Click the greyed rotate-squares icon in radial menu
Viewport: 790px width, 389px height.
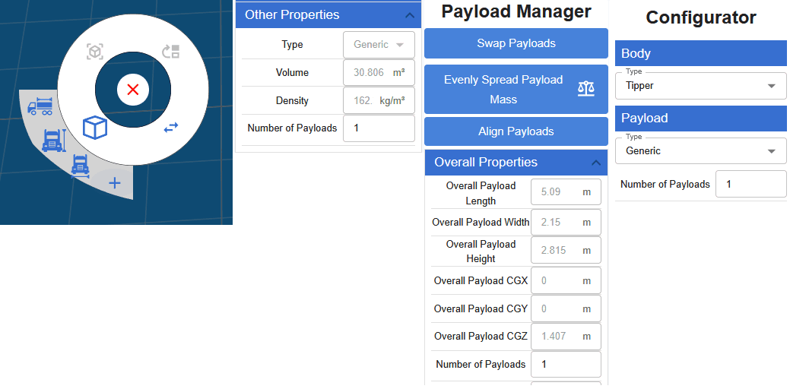171,52
